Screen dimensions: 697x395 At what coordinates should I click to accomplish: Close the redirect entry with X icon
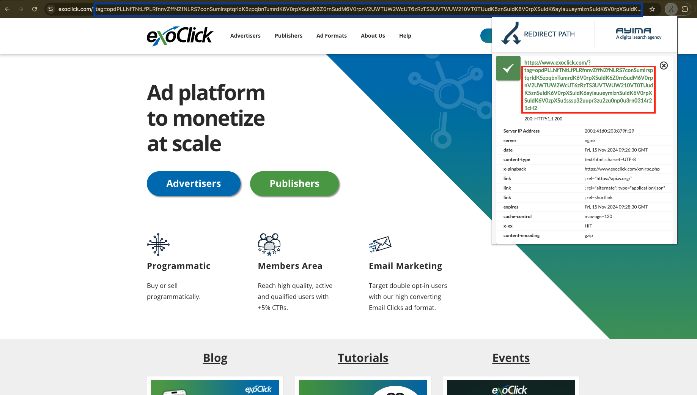click(664, 66)
